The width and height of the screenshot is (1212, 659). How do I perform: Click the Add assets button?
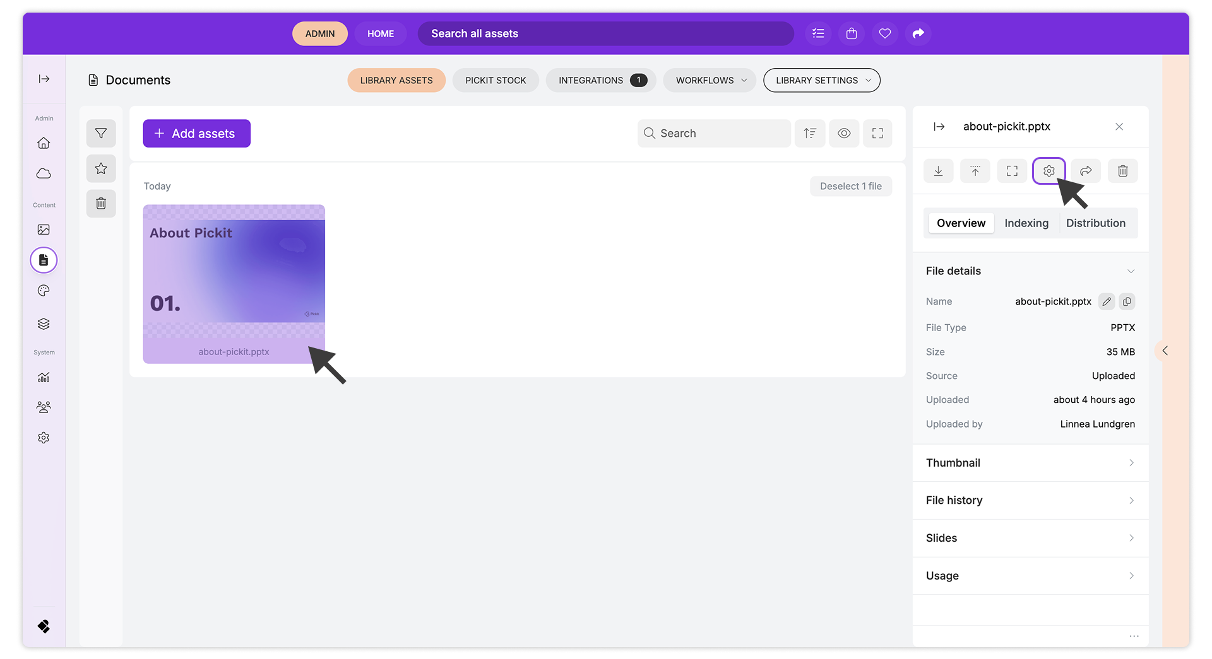pos(196,134)
